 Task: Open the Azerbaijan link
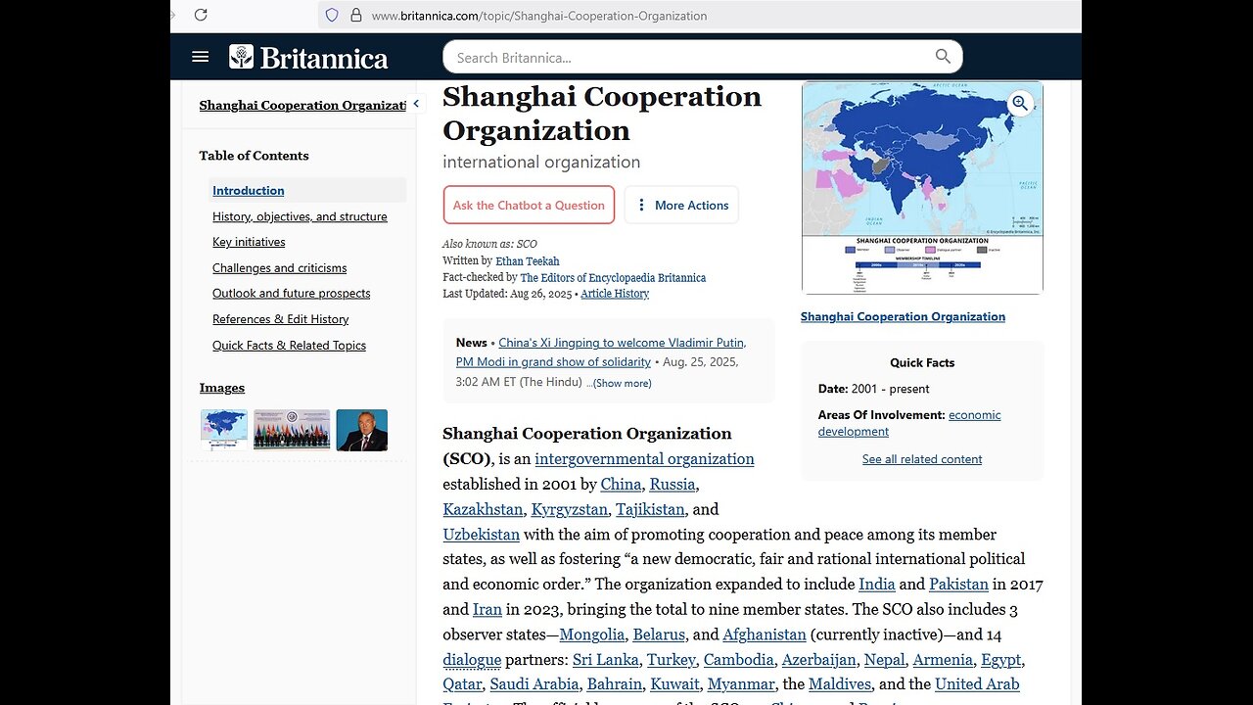coord(819,660)
